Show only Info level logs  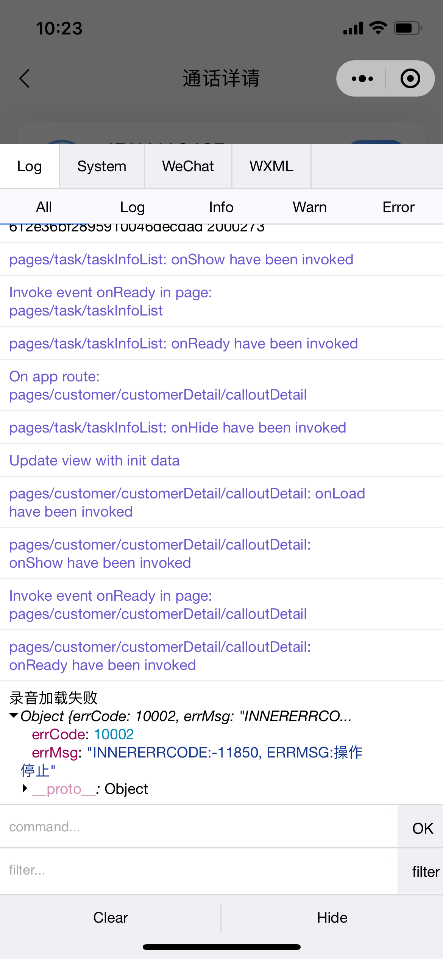(221, 207)
